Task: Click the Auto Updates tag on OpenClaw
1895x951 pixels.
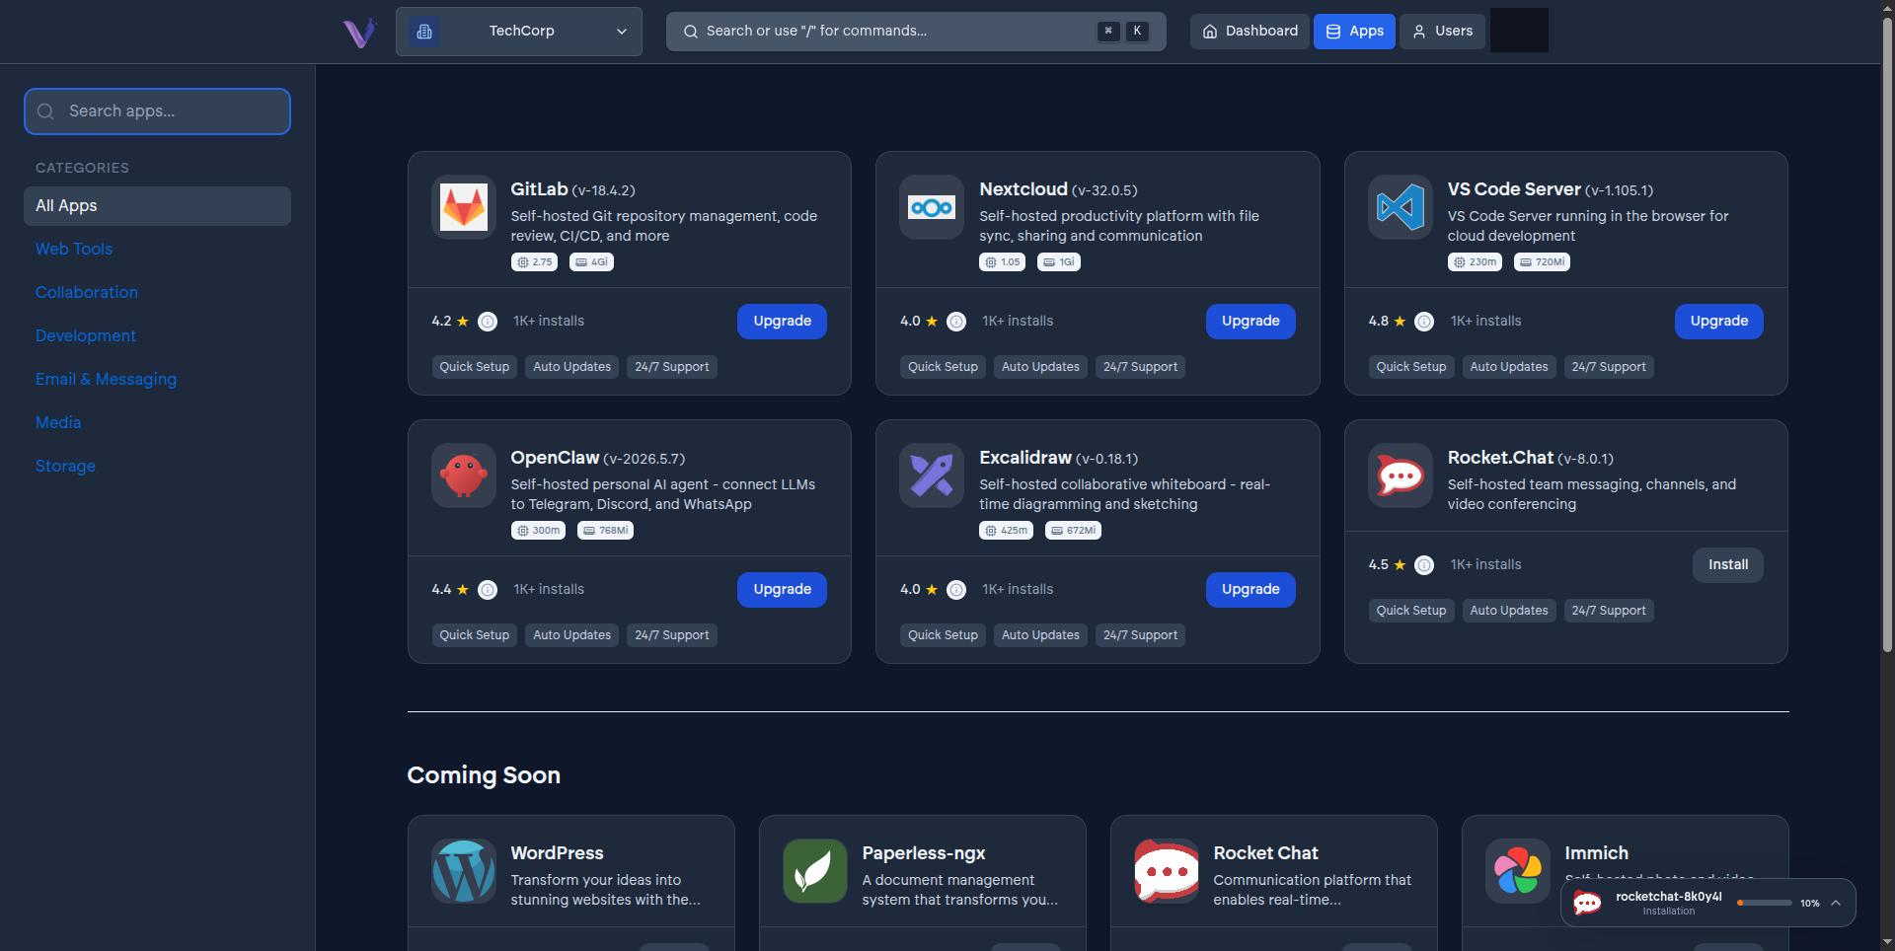Action: coord(572,635)
